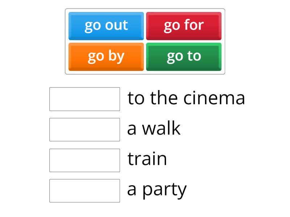The image size is (290, 217).
Task: Click the "go to" word tile
Action: tap(184, 56)
